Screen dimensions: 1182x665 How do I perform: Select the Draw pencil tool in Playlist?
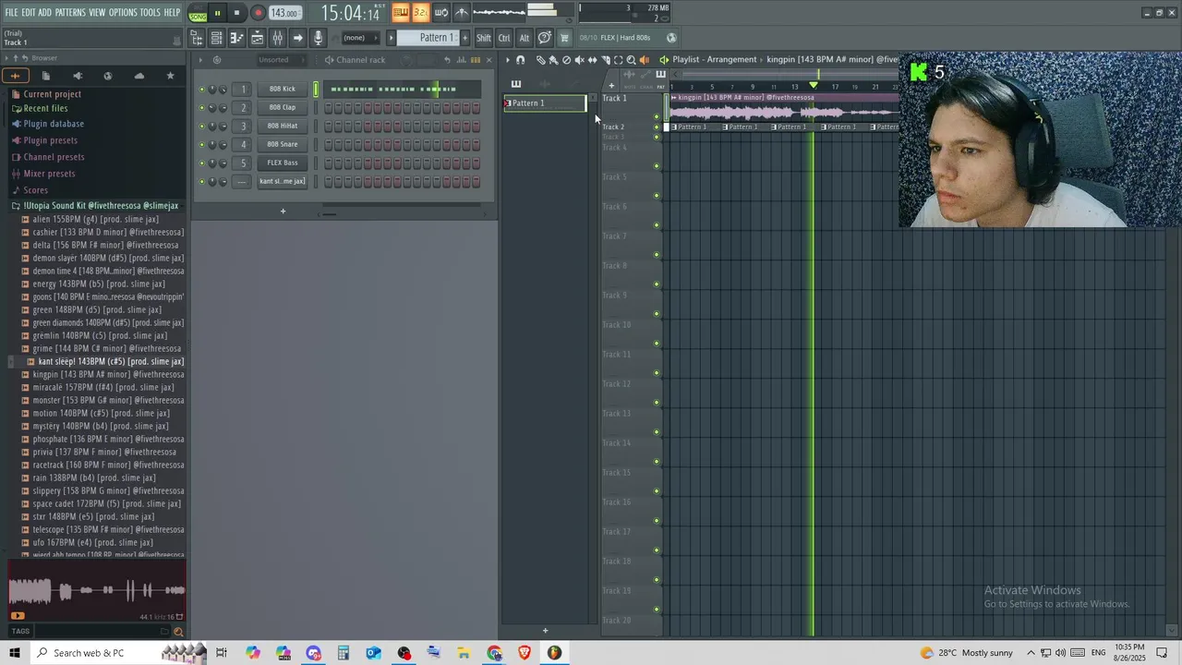pyautogui.click(x=541, y=60)
